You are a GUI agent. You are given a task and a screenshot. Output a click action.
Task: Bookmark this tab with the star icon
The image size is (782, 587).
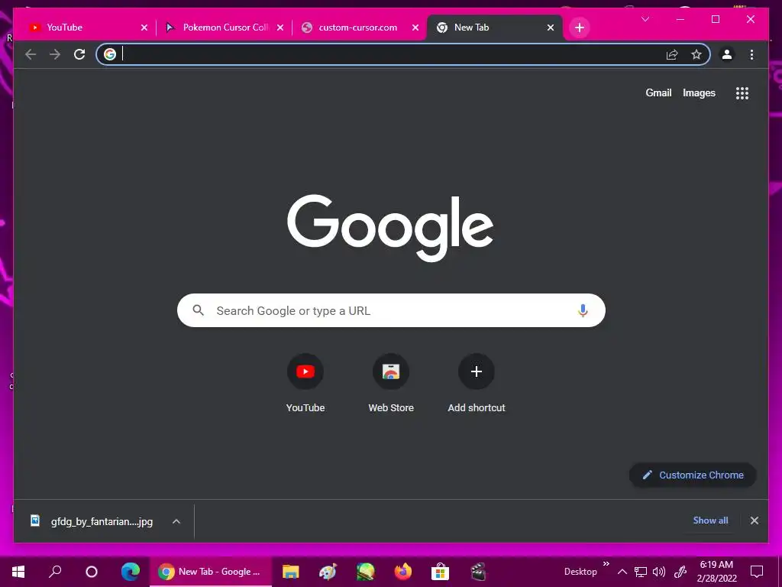coord(696,54)
